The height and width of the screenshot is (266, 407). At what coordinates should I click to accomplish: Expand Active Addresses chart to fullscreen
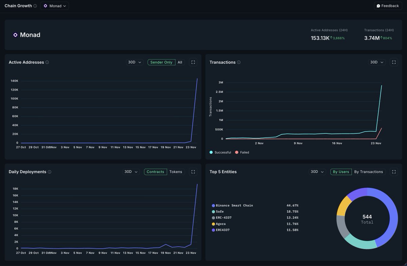[193, 62]
